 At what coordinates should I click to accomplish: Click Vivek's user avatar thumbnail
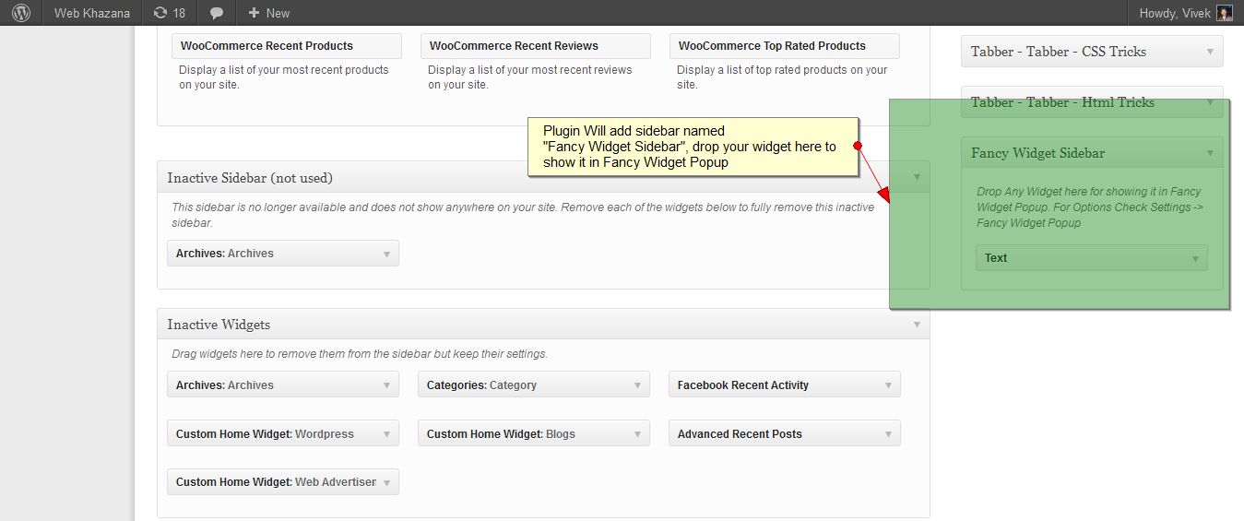1224,13
